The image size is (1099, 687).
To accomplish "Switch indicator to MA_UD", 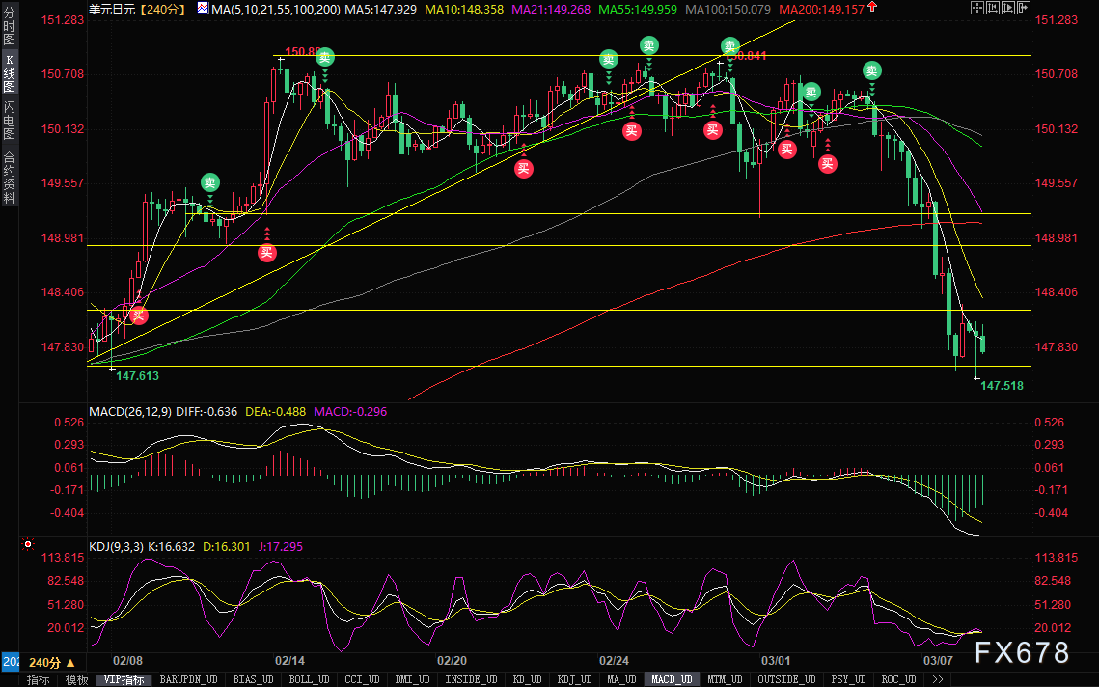I will pyautogui.click(x=621, y=679).
